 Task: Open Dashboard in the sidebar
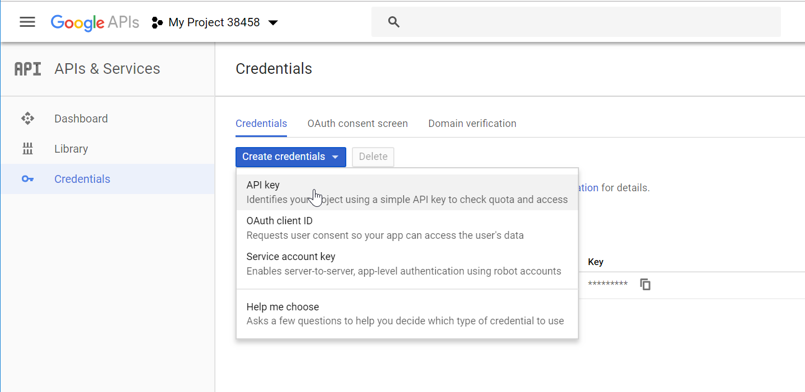(107, 119)
